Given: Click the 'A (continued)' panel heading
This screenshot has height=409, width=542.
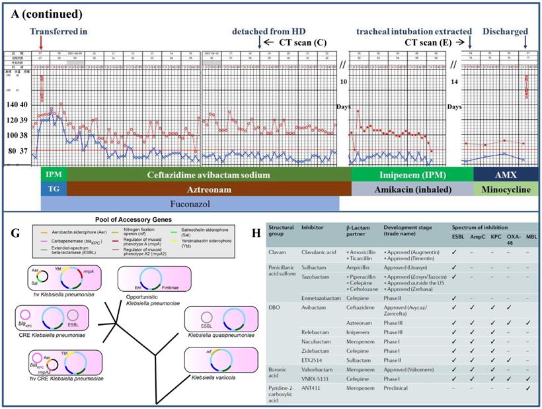Looking at the screenshot, I should tap(47, 14).
